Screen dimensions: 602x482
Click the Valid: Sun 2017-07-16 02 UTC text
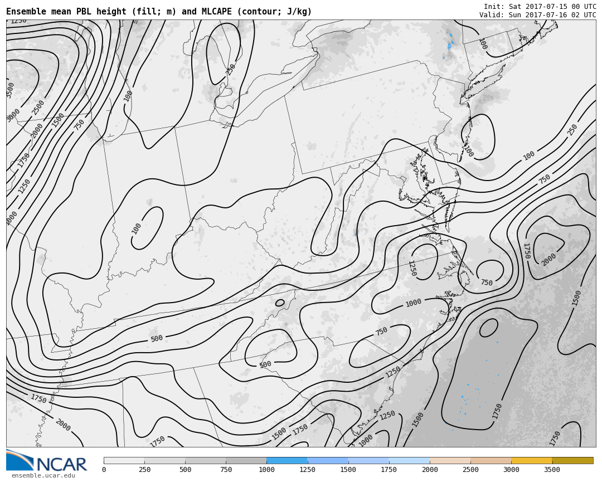click(537, 15)
